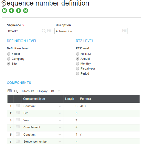Open component type dropdown for Site row

[x=60, y=113]
